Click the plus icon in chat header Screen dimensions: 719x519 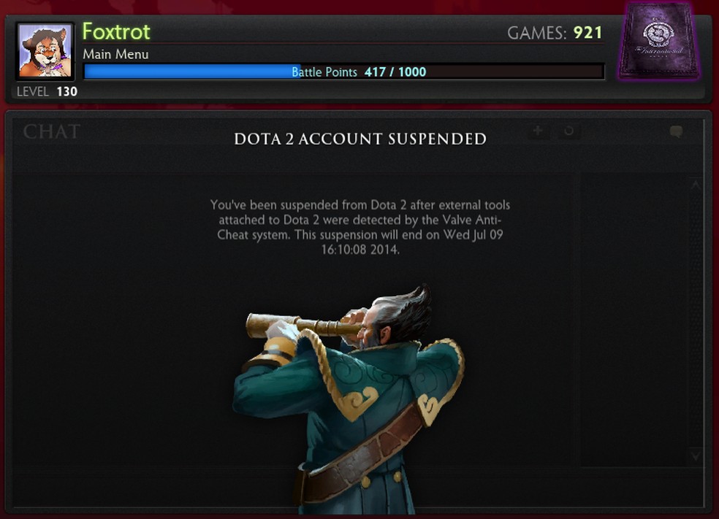[538, 131]
